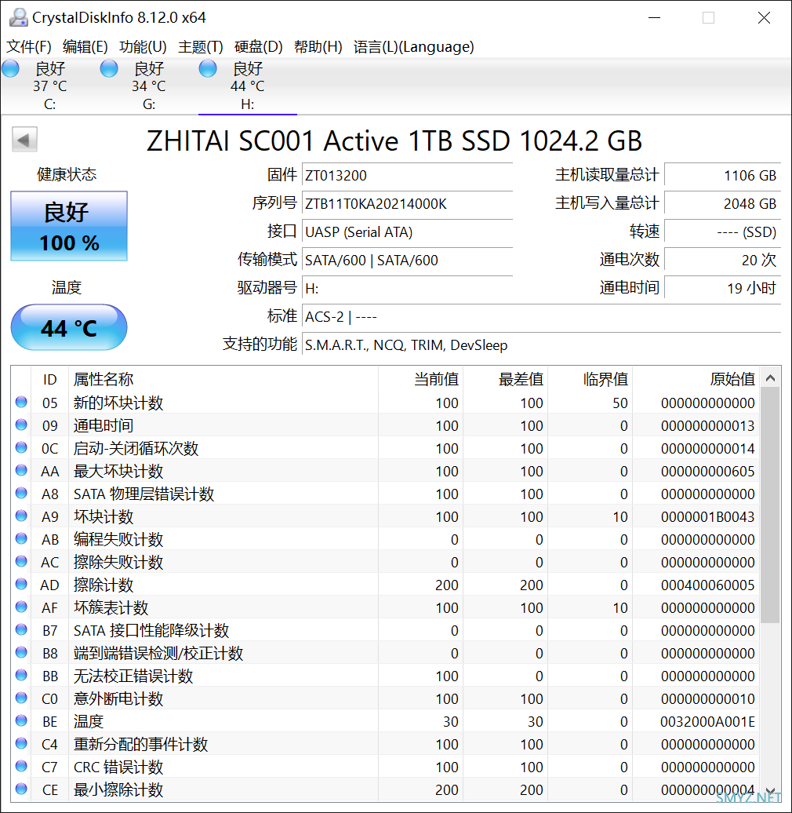Click status dot for BE 温度
792x813 pixels.
click(x=21, y=720)
